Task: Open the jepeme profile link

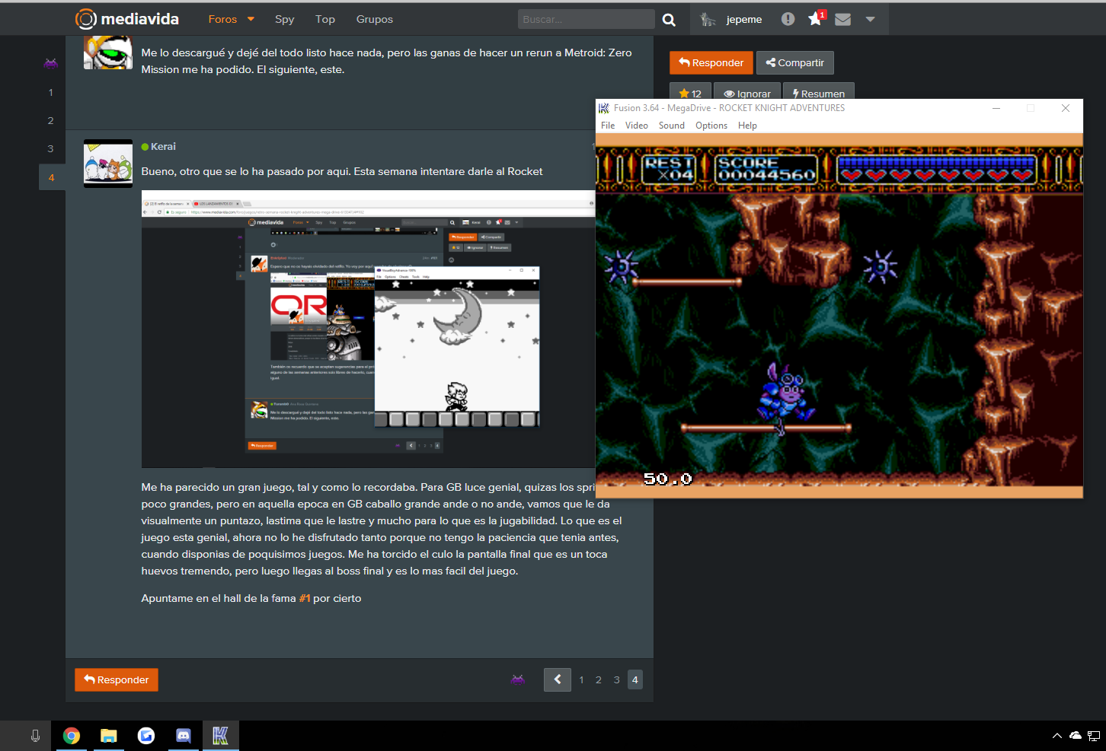Action: click(744, 19)
